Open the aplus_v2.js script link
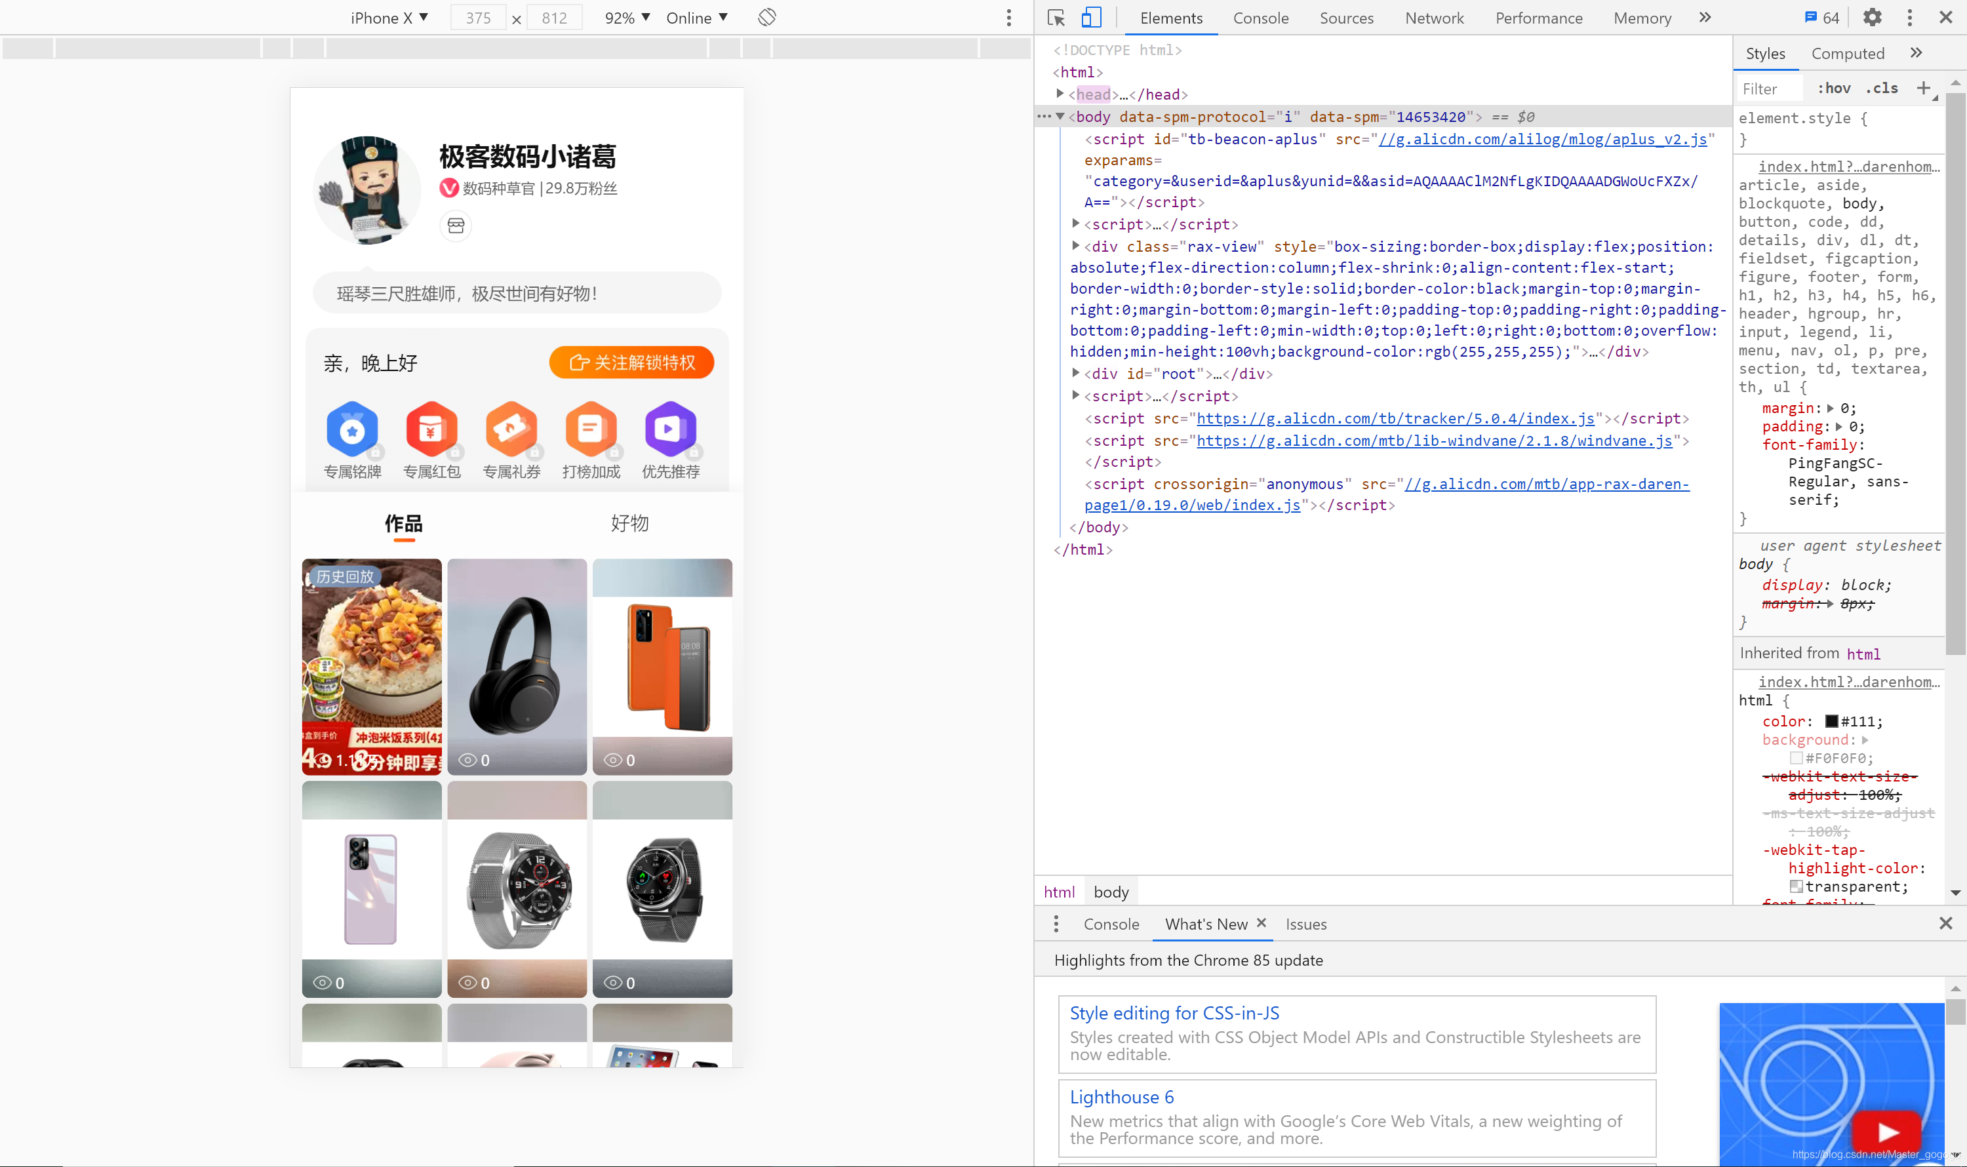The width and height of the screenshot is (1967, 1167). pyautogui.click(x=1543, y=139)
